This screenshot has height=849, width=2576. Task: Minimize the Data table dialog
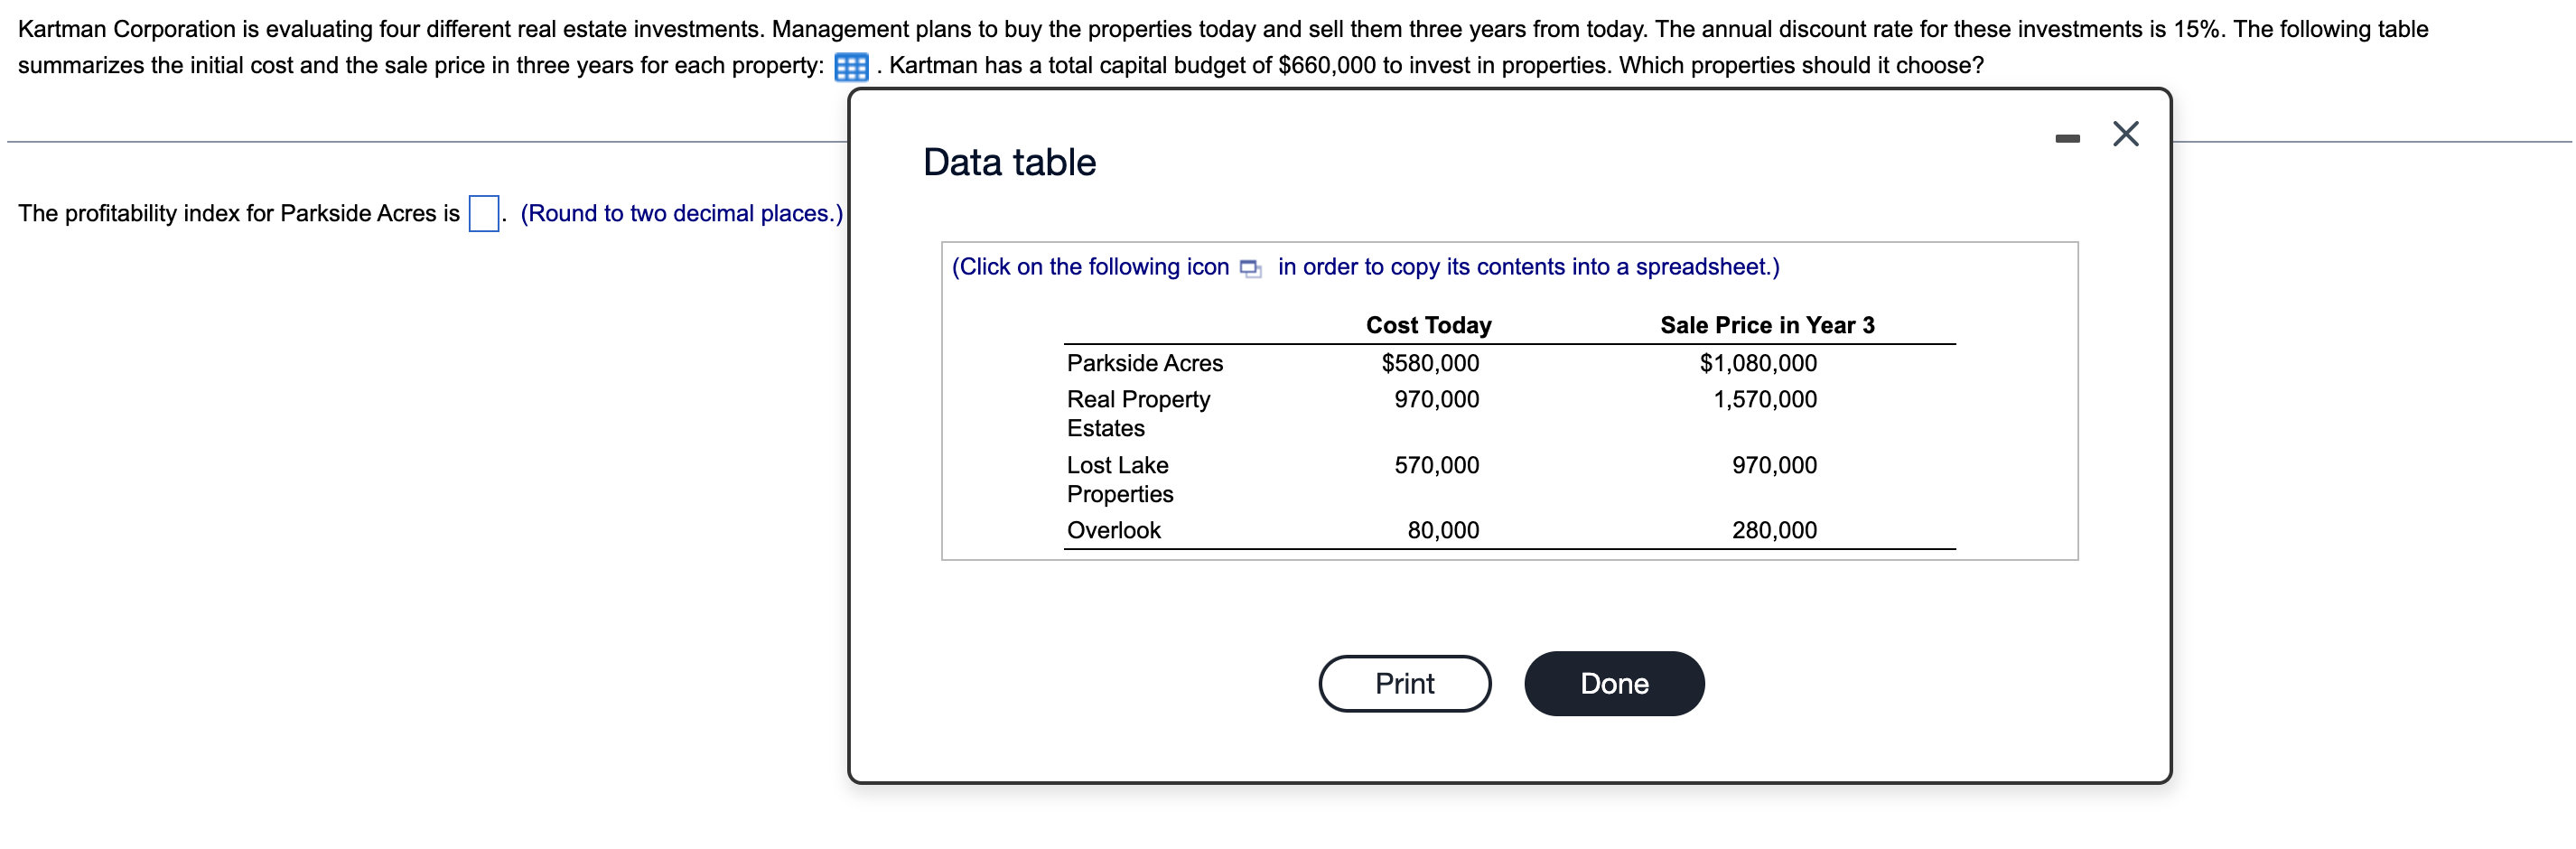coord(2067,138)
